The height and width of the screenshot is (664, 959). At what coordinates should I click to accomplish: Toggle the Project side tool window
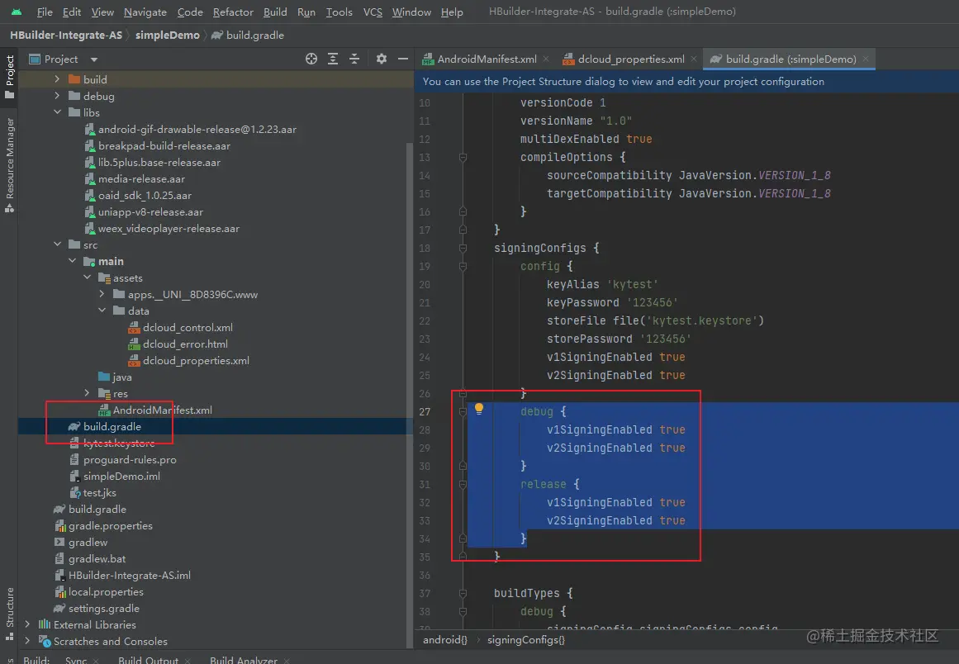[x=9, y=77]
